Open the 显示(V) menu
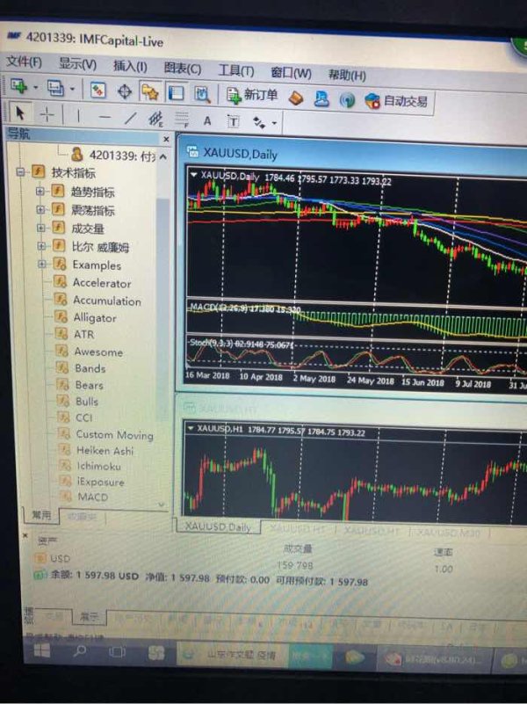 tap(77, 64)
